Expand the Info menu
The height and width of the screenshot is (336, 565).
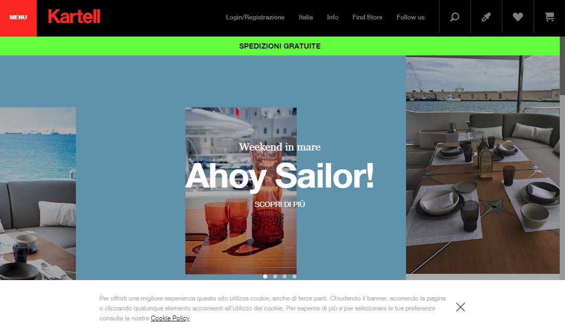333,17
